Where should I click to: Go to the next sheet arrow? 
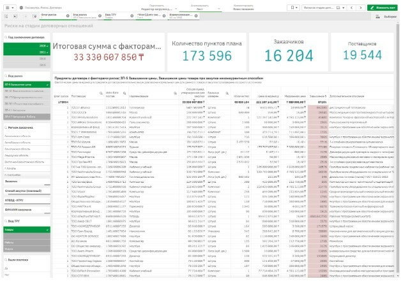coord(361,8)
